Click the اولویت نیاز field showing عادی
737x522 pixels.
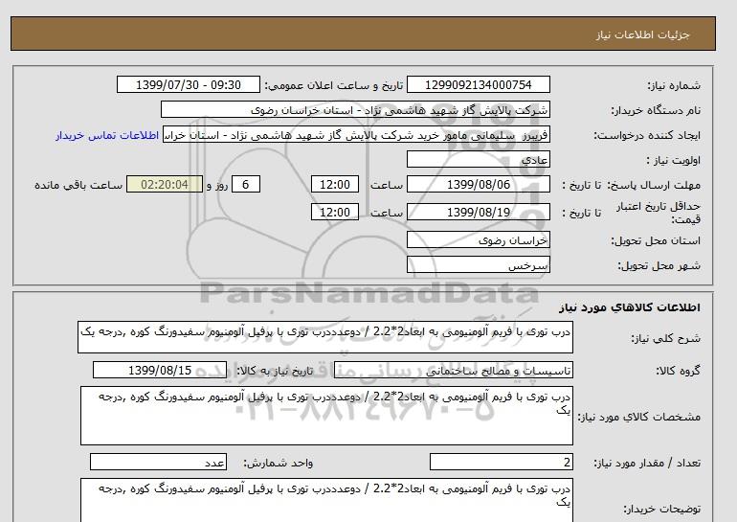479,160
